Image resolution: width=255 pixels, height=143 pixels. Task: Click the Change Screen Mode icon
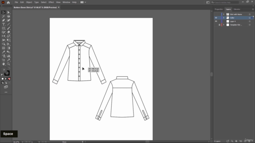click(x=6, y=87)
